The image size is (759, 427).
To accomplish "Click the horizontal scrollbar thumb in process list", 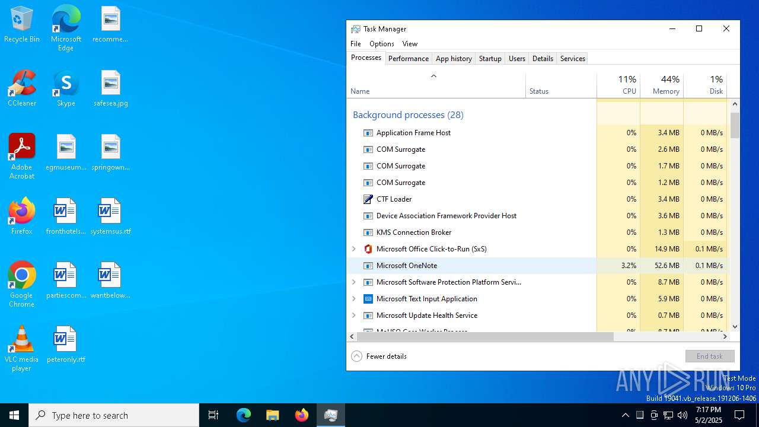I will 485,336.
